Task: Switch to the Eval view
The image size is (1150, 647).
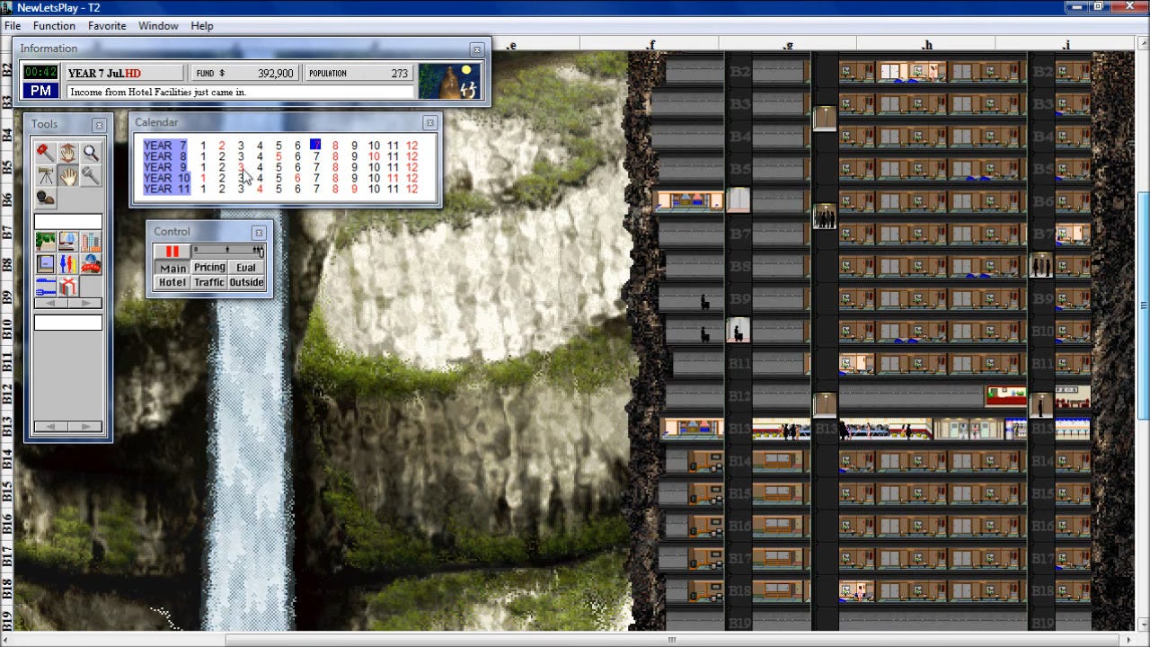Action: (246, 267)
